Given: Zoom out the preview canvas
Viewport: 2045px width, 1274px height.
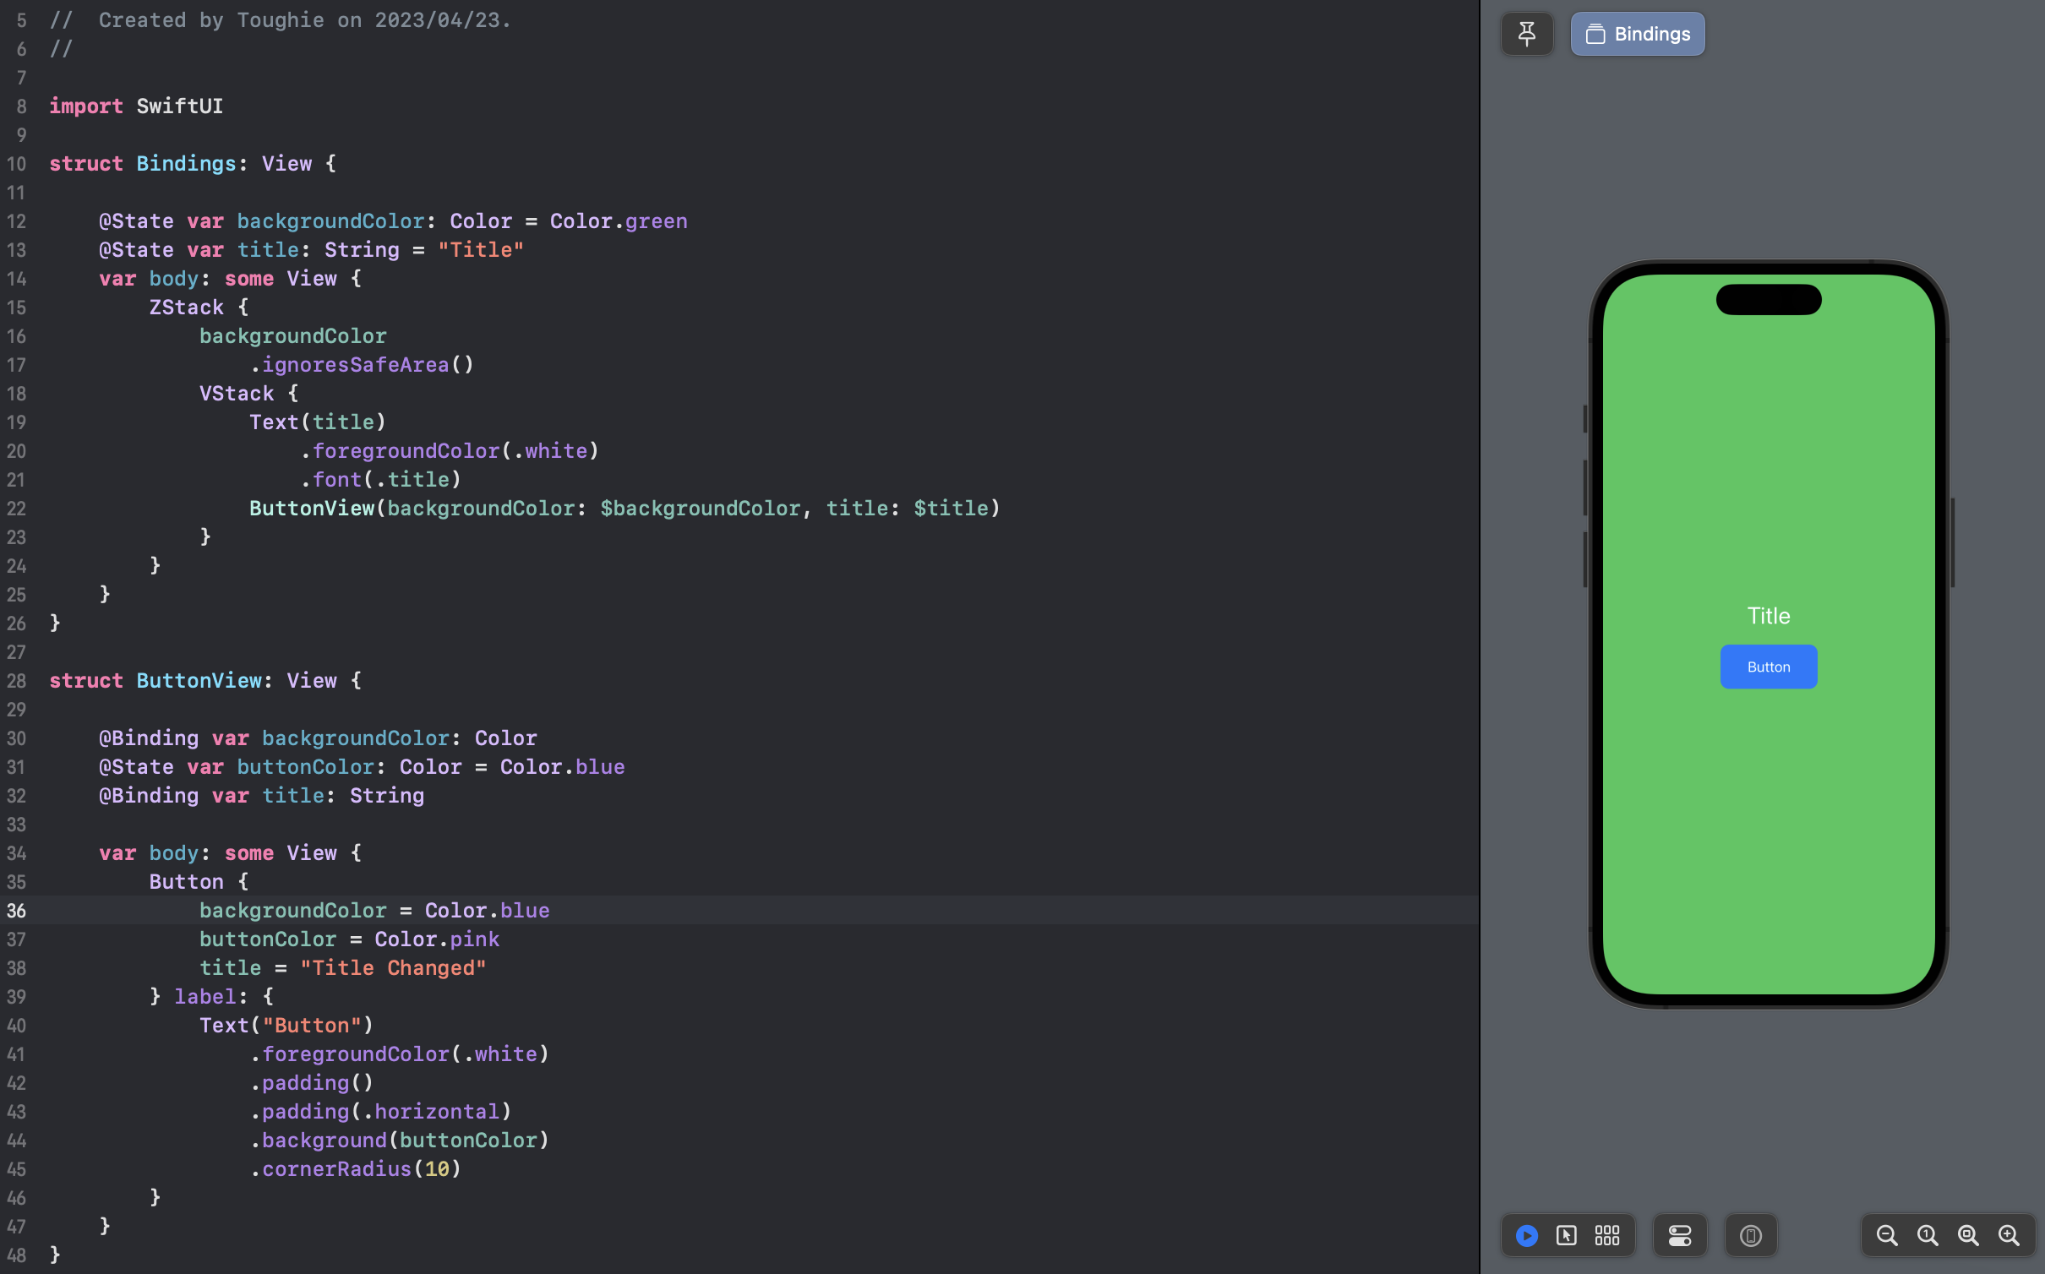Looking at the screenshot, I should point(1886,1235).
